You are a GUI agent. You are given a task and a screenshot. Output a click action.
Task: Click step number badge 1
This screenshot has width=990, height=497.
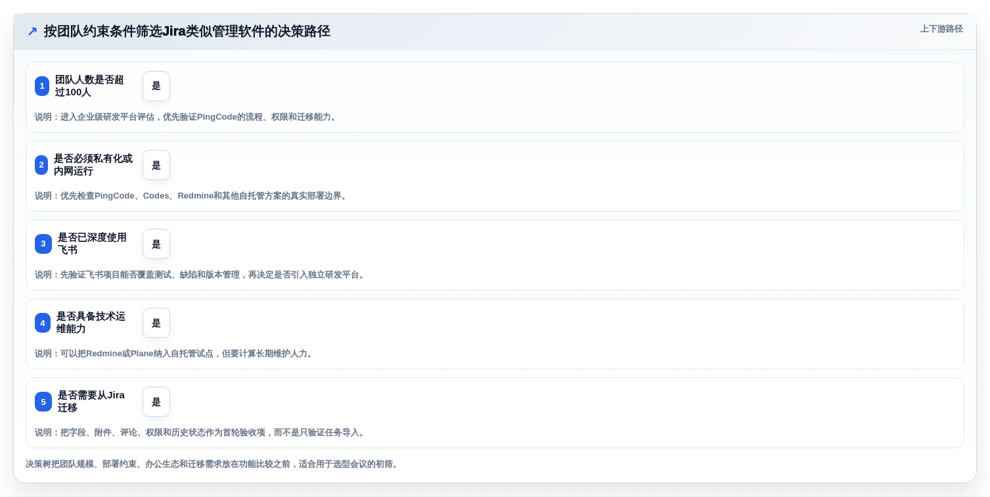click(42, 86)
